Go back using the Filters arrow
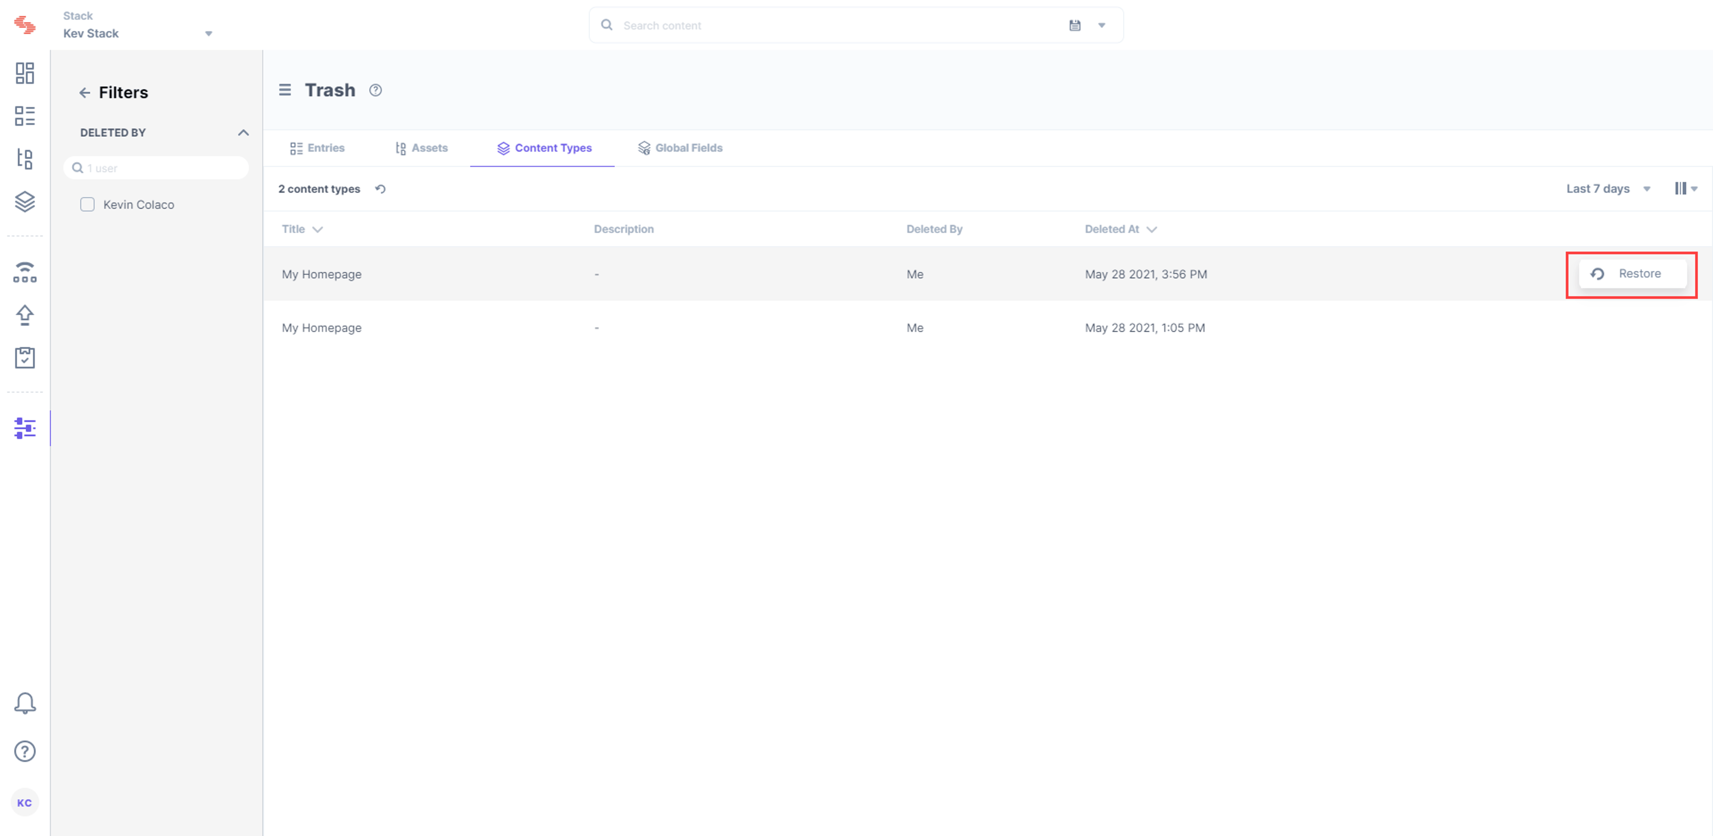The width and height of the screenshot is (1713, 836). pos(84,92)
